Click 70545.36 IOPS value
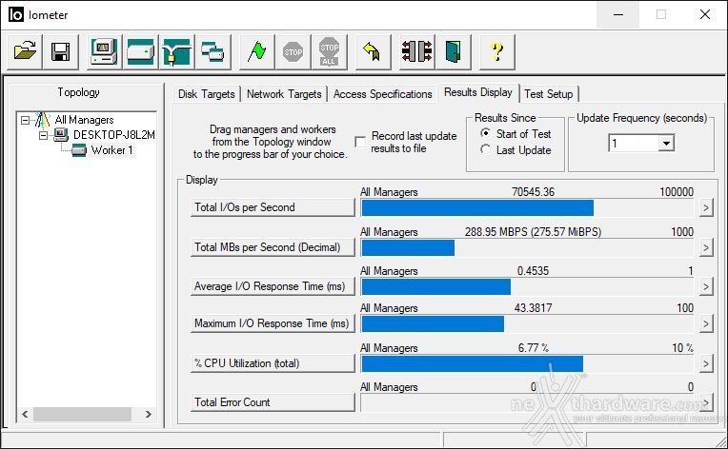Image resolution: width=728 pixels, height=449 pixels. pyautogui.click(x=533, y=192)
